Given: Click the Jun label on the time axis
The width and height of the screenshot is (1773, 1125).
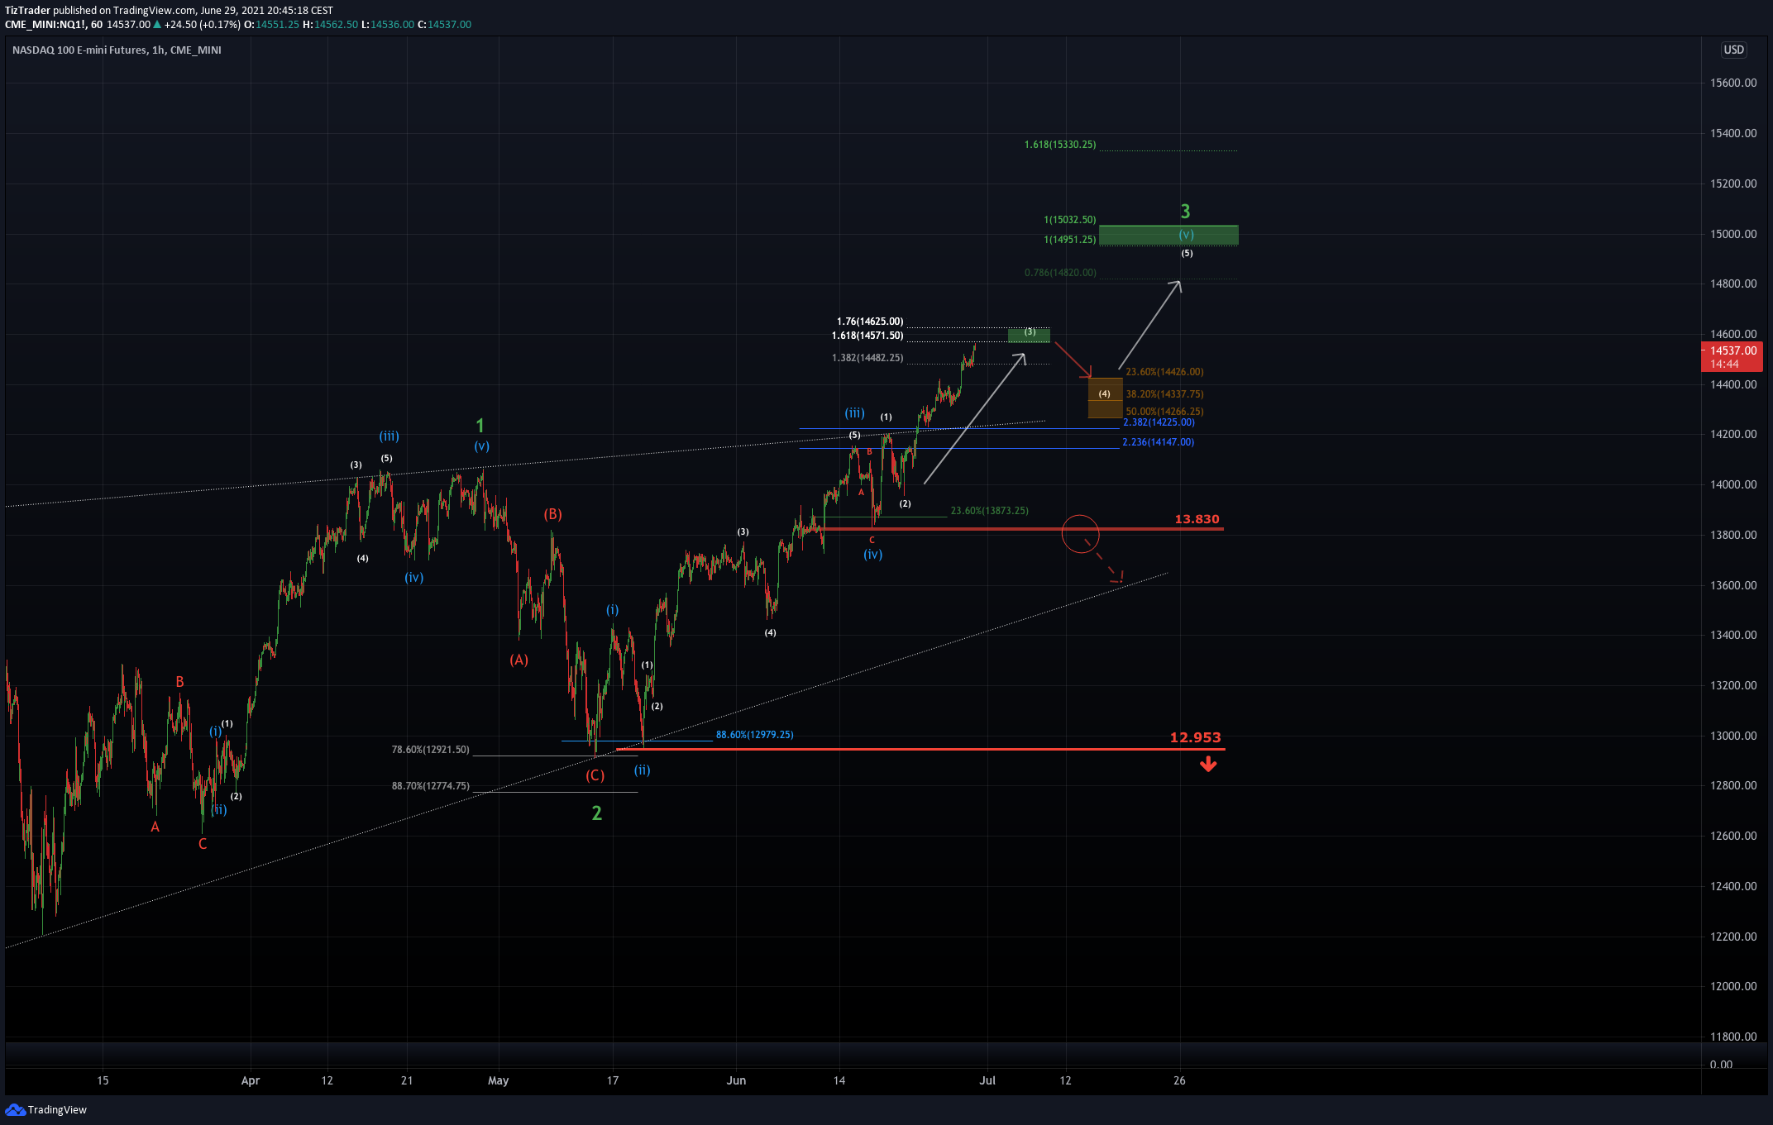Looking at the screenshot, I should click(x=736, y=1080).
